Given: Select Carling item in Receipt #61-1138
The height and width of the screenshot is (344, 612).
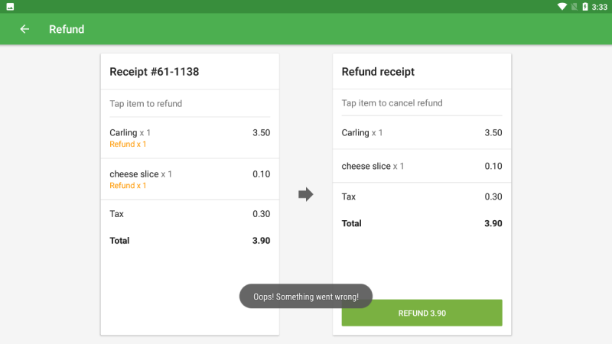Looking at the screenshot, I should coord(189,138).
